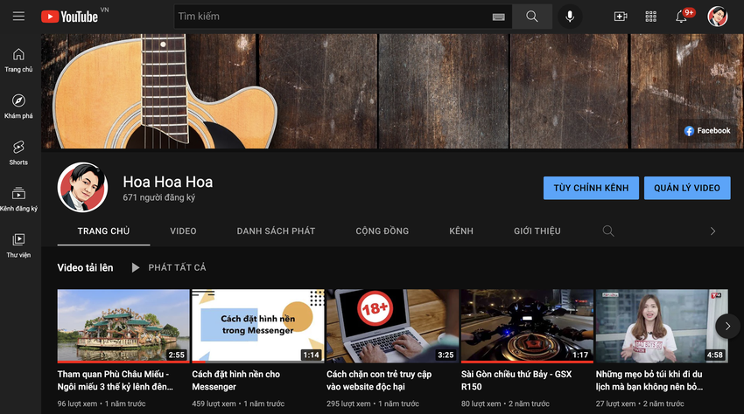The image size is (744, 414).
Task: Search within channel magnifier icon
Action: click(608, 231)
